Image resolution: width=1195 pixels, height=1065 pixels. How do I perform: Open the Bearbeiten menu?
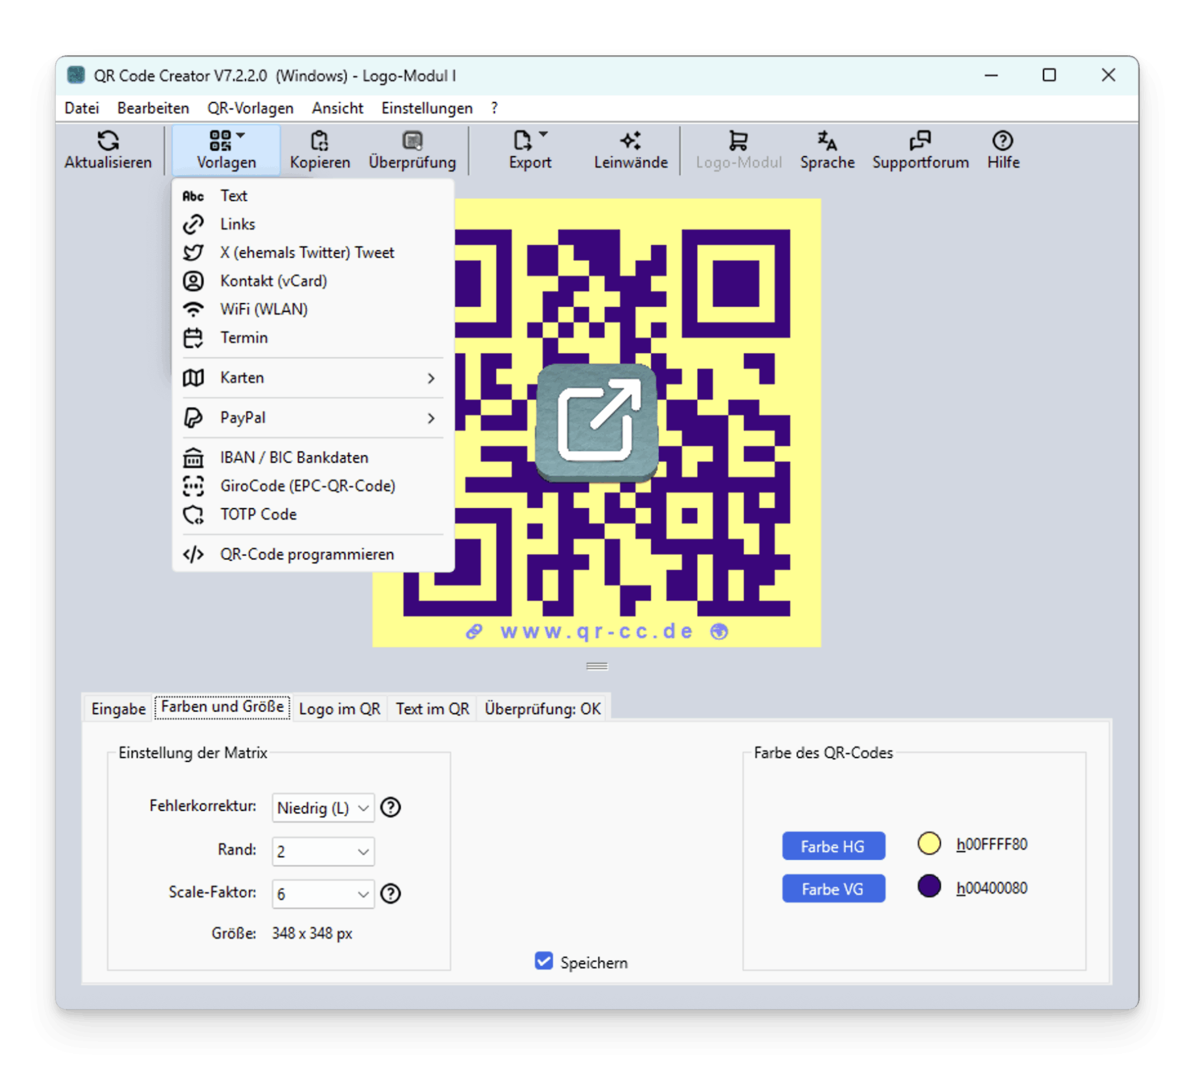click(x=153, y=108)
